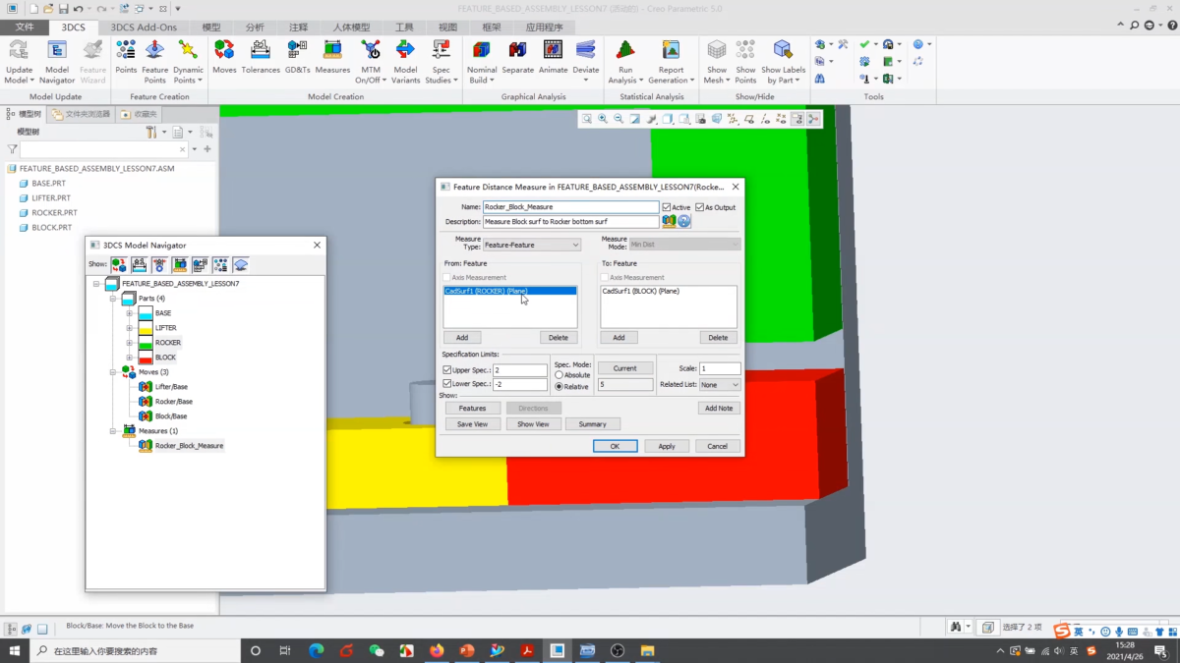Open the Update Model tool

(19, 61)
